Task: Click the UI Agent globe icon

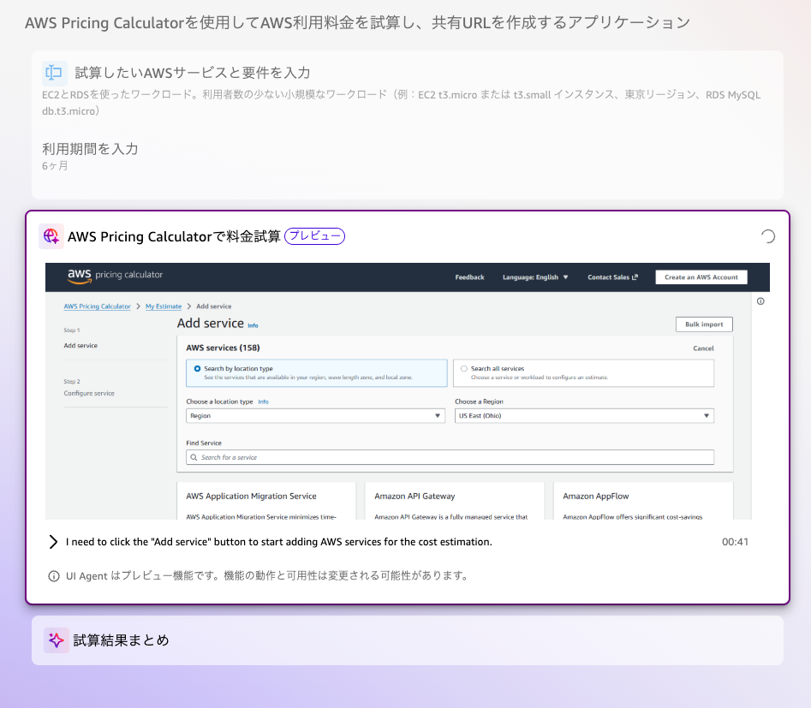Action: (51, 236)
